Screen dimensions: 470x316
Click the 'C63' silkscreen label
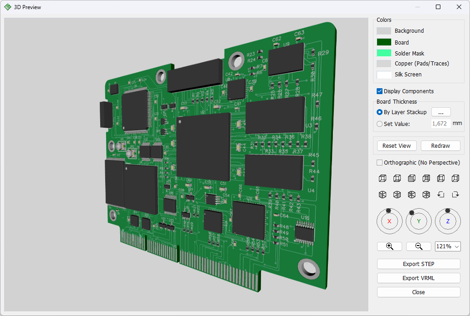pyautogui.click(x=299, y=33)
